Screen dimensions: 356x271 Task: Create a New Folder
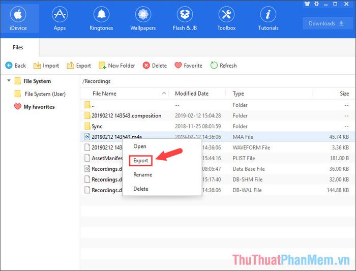click(116, 66)
